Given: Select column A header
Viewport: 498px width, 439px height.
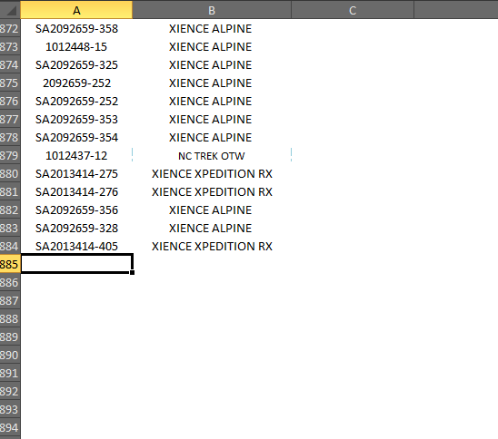Looking at the screenshot, I should pos(76,10).
